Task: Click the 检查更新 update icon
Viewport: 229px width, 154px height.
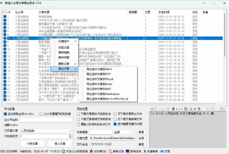Action: 145,151
